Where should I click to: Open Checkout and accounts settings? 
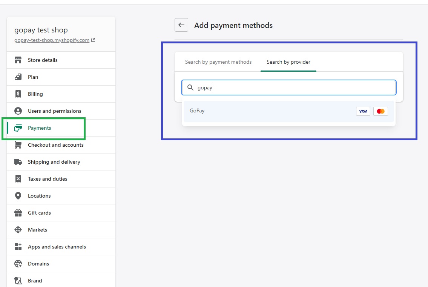pos(61,145)
